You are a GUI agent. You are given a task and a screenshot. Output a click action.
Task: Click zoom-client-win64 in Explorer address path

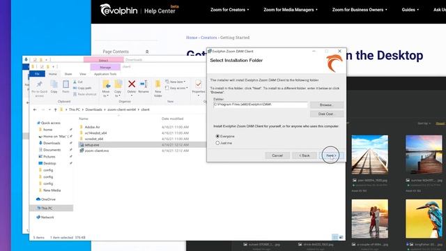[x=121, y=109]
